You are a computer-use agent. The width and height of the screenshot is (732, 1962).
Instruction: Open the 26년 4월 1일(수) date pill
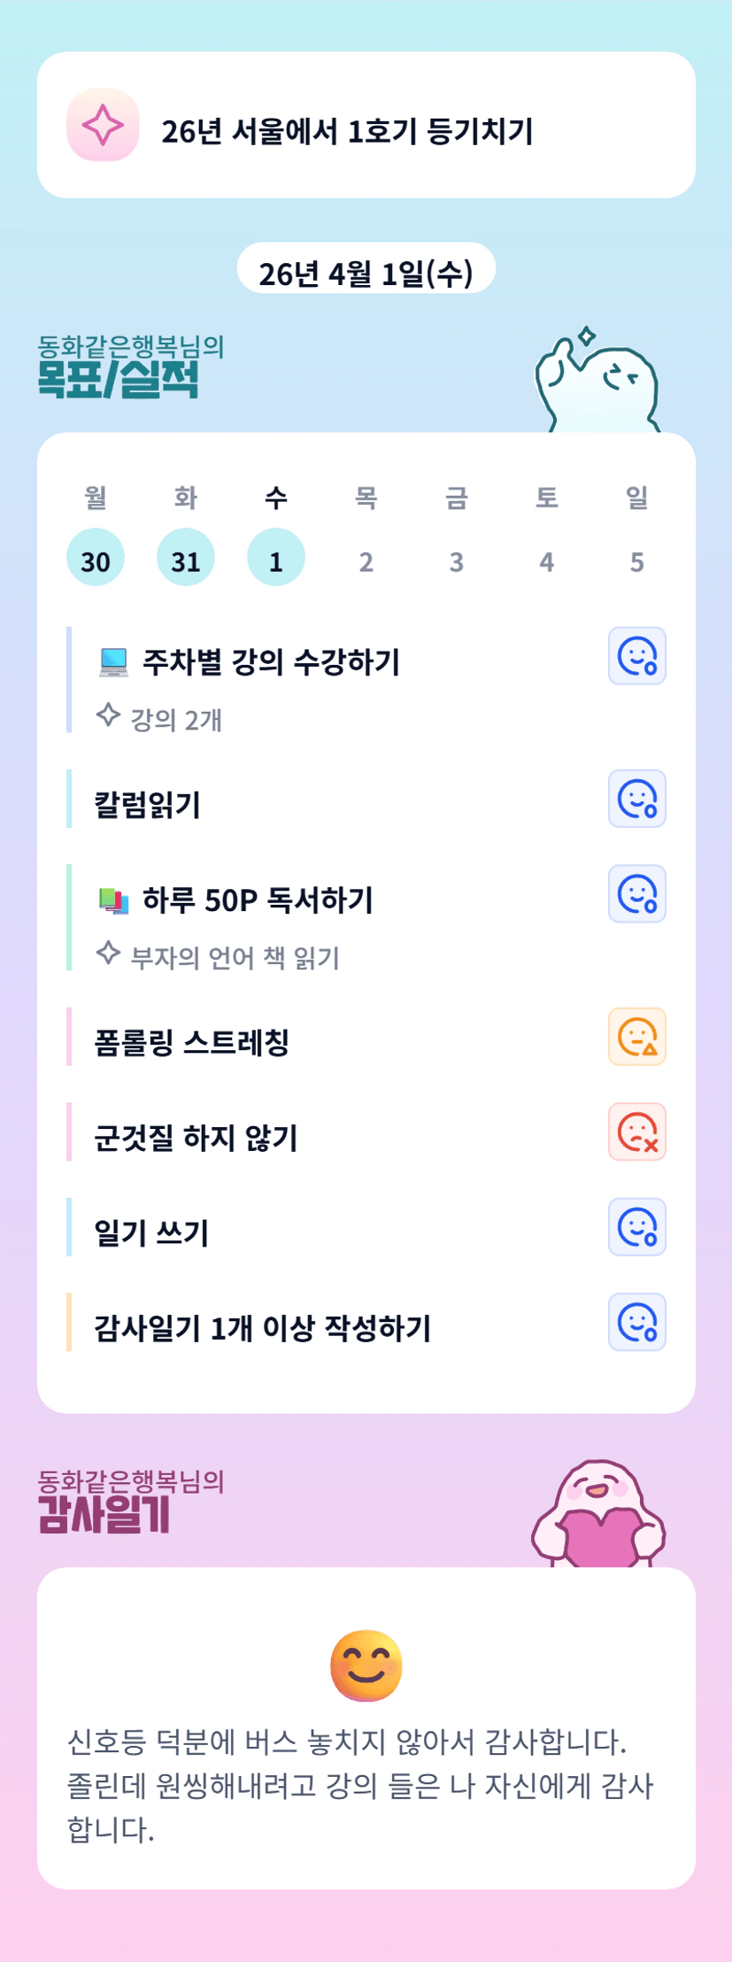pyautogui.click(x=366, y=274)
